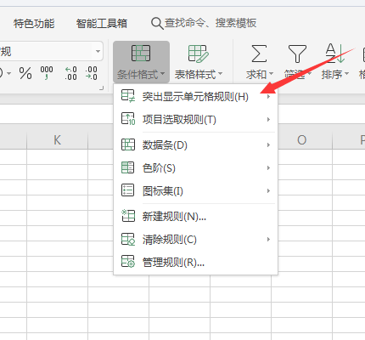Click the Filter (筛选) funnel icon
Screen dimensions: 365x340
297,54
